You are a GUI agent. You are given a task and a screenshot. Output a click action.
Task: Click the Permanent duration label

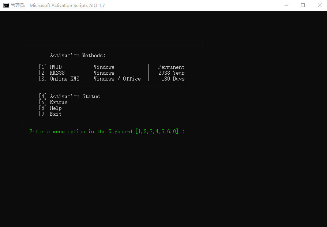tap(171, 67)
